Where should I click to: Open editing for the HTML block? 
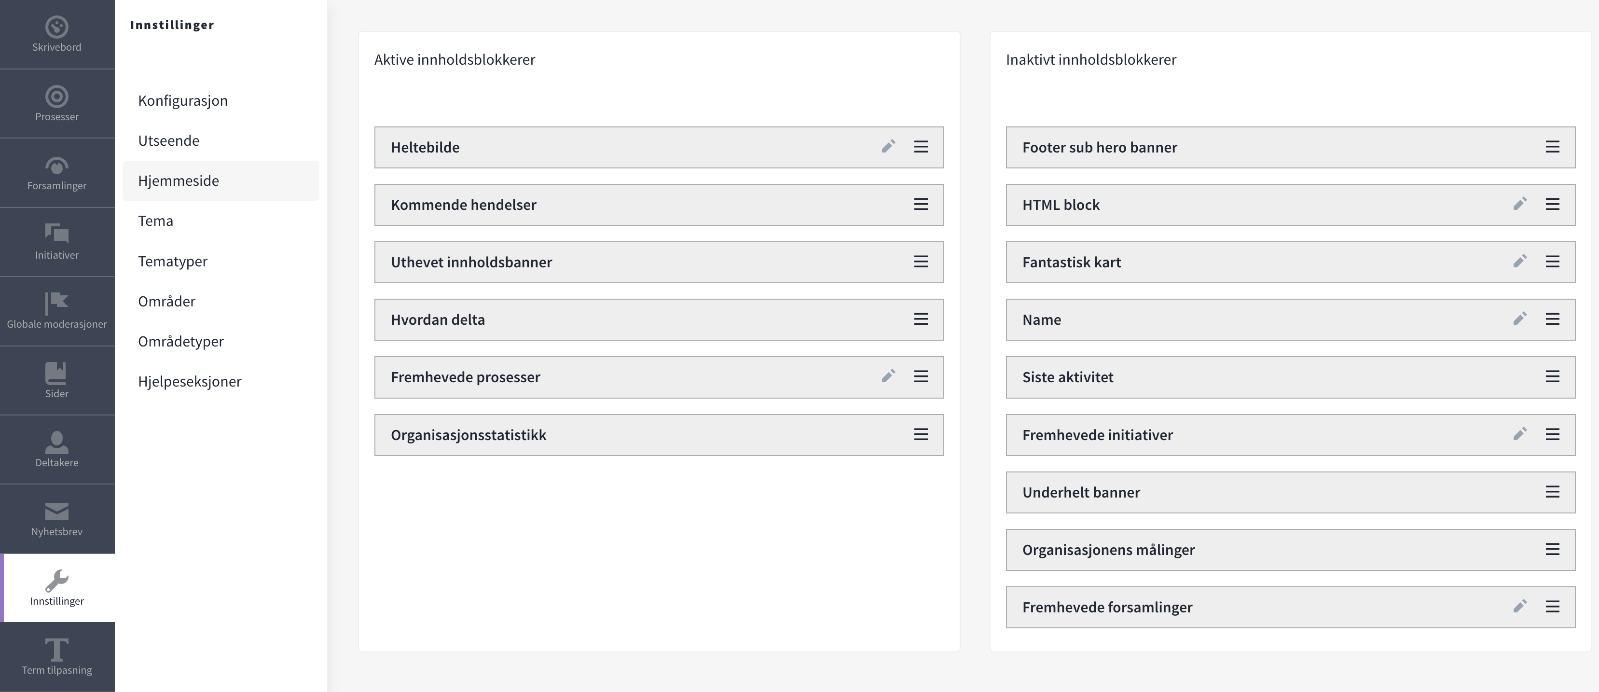click(1520, 204)
